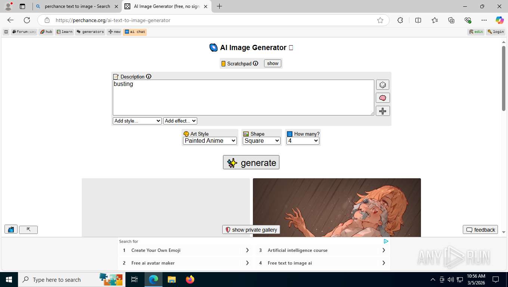The image size is (508, 287).
Task: Open the volume control in the system tray
Action: click(x=450, y=280)
